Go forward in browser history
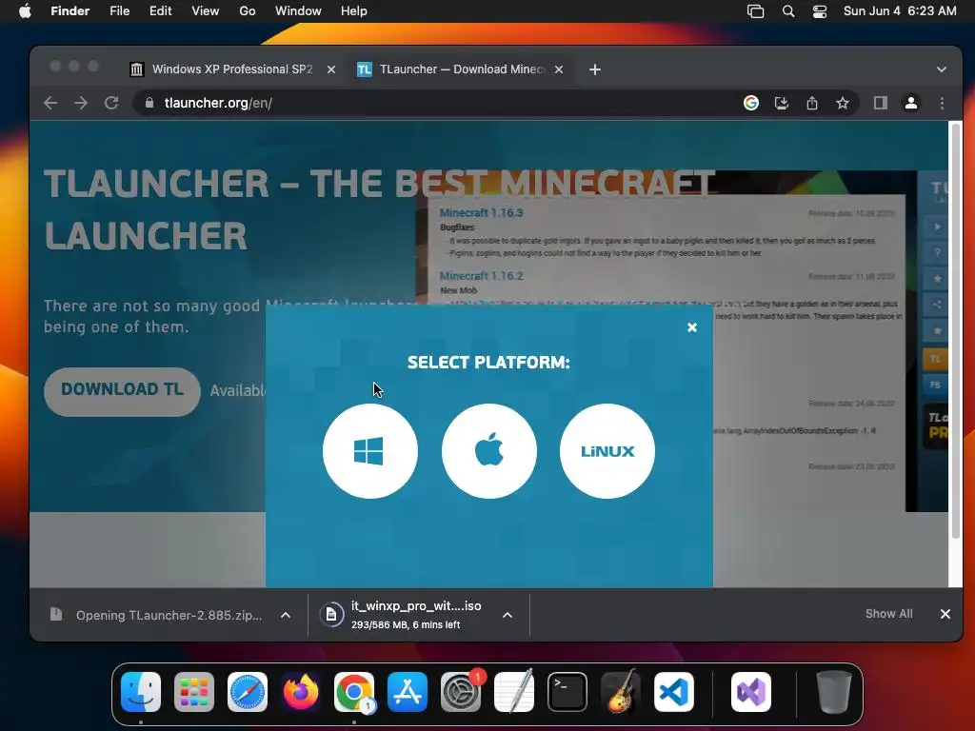 (x=81, y=103)
